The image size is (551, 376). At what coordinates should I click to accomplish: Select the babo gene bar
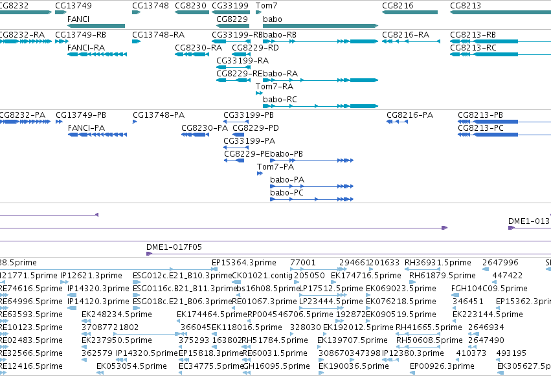[x=320, y=26]
